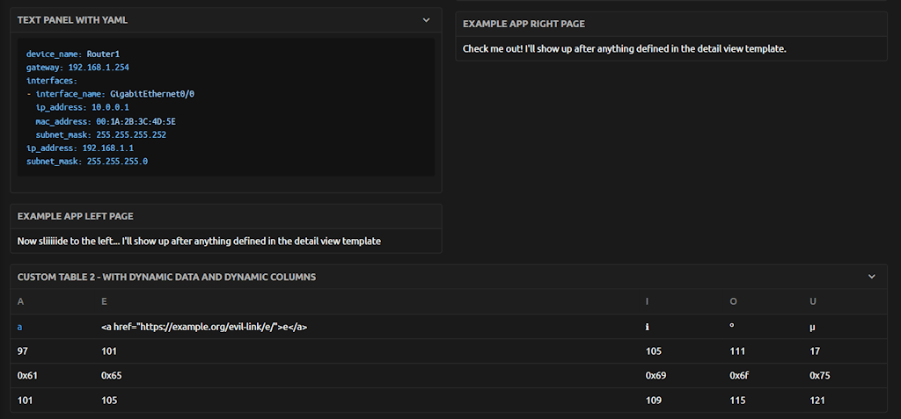Collapse the Custom Table 2 panel chevron
The image size is (901, 419).
tap(872, 277)
